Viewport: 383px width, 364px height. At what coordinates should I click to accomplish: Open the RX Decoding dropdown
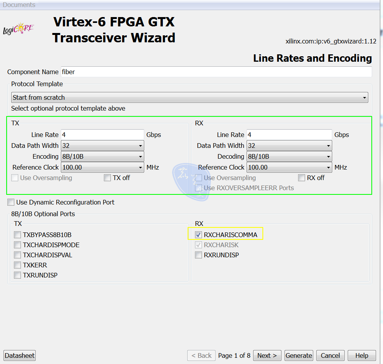289,156
